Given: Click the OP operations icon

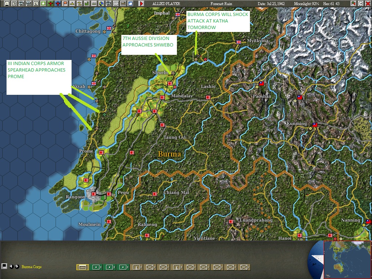Looking at the screenshot, I should (x=116, y=4).
